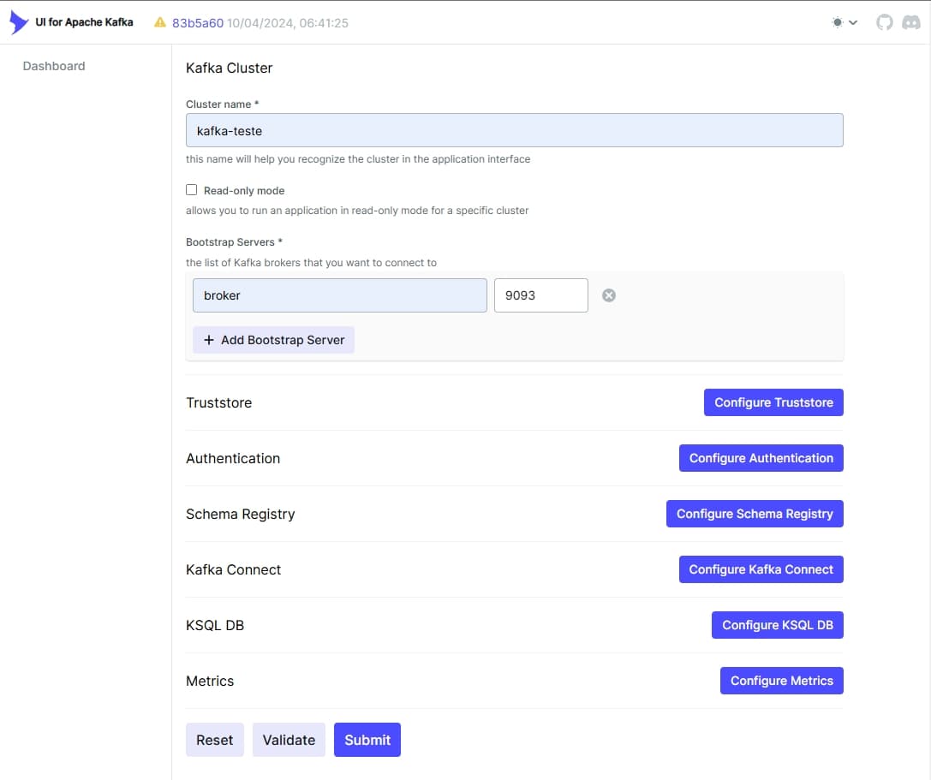Click the Schema Registry section label
The width and height of the screenshot is (931, 780).
point(241,514)
